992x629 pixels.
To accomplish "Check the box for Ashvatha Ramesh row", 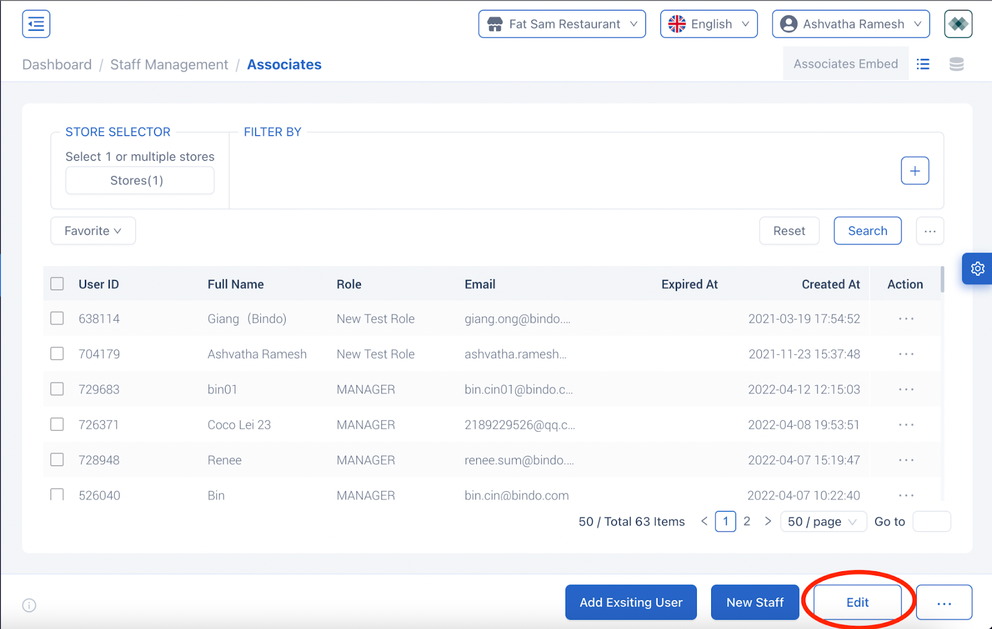I will pos(57,354).
